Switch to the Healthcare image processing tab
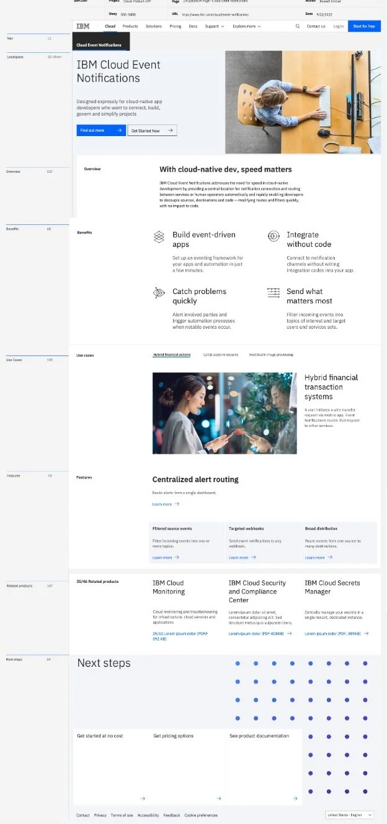Screen dimensions: 387x824 click(x=271, y=355)
